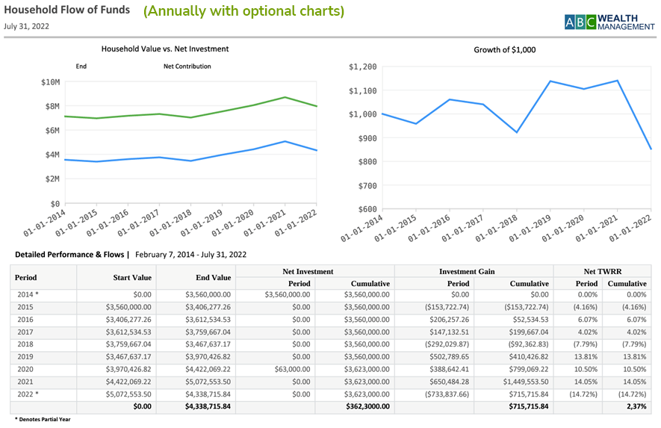Click the $1,100 axis label on the growth chart
The image size is (661, 428).
(363, 90)
